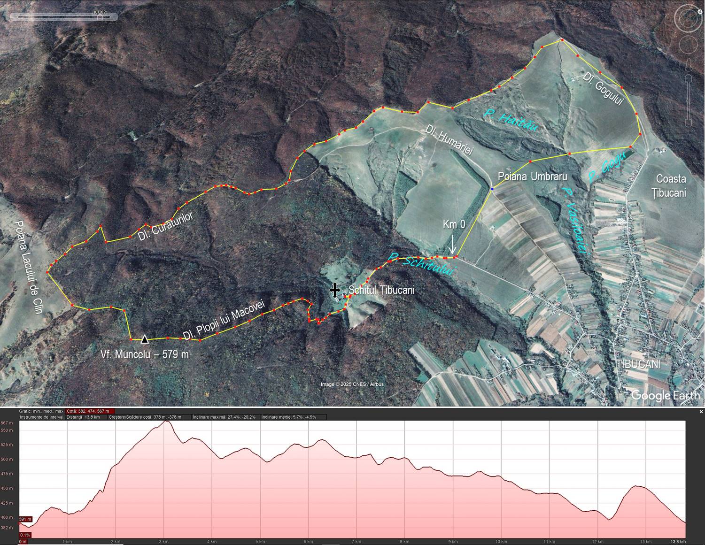This screenshot has width=705, height=545.
Task: Click the zoom in end of zoom slider
Action: pos(689,77)
